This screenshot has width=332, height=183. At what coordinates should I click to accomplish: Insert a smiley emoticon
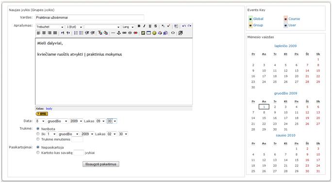[154, 33]
